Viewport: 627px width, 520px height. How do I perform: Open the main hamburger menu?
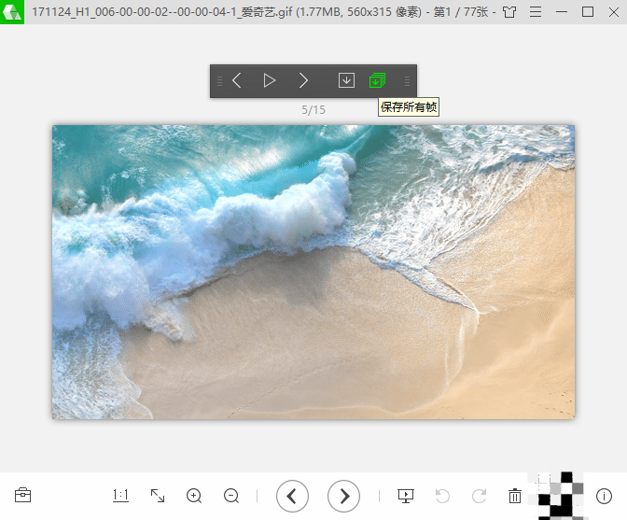[536, 12]
